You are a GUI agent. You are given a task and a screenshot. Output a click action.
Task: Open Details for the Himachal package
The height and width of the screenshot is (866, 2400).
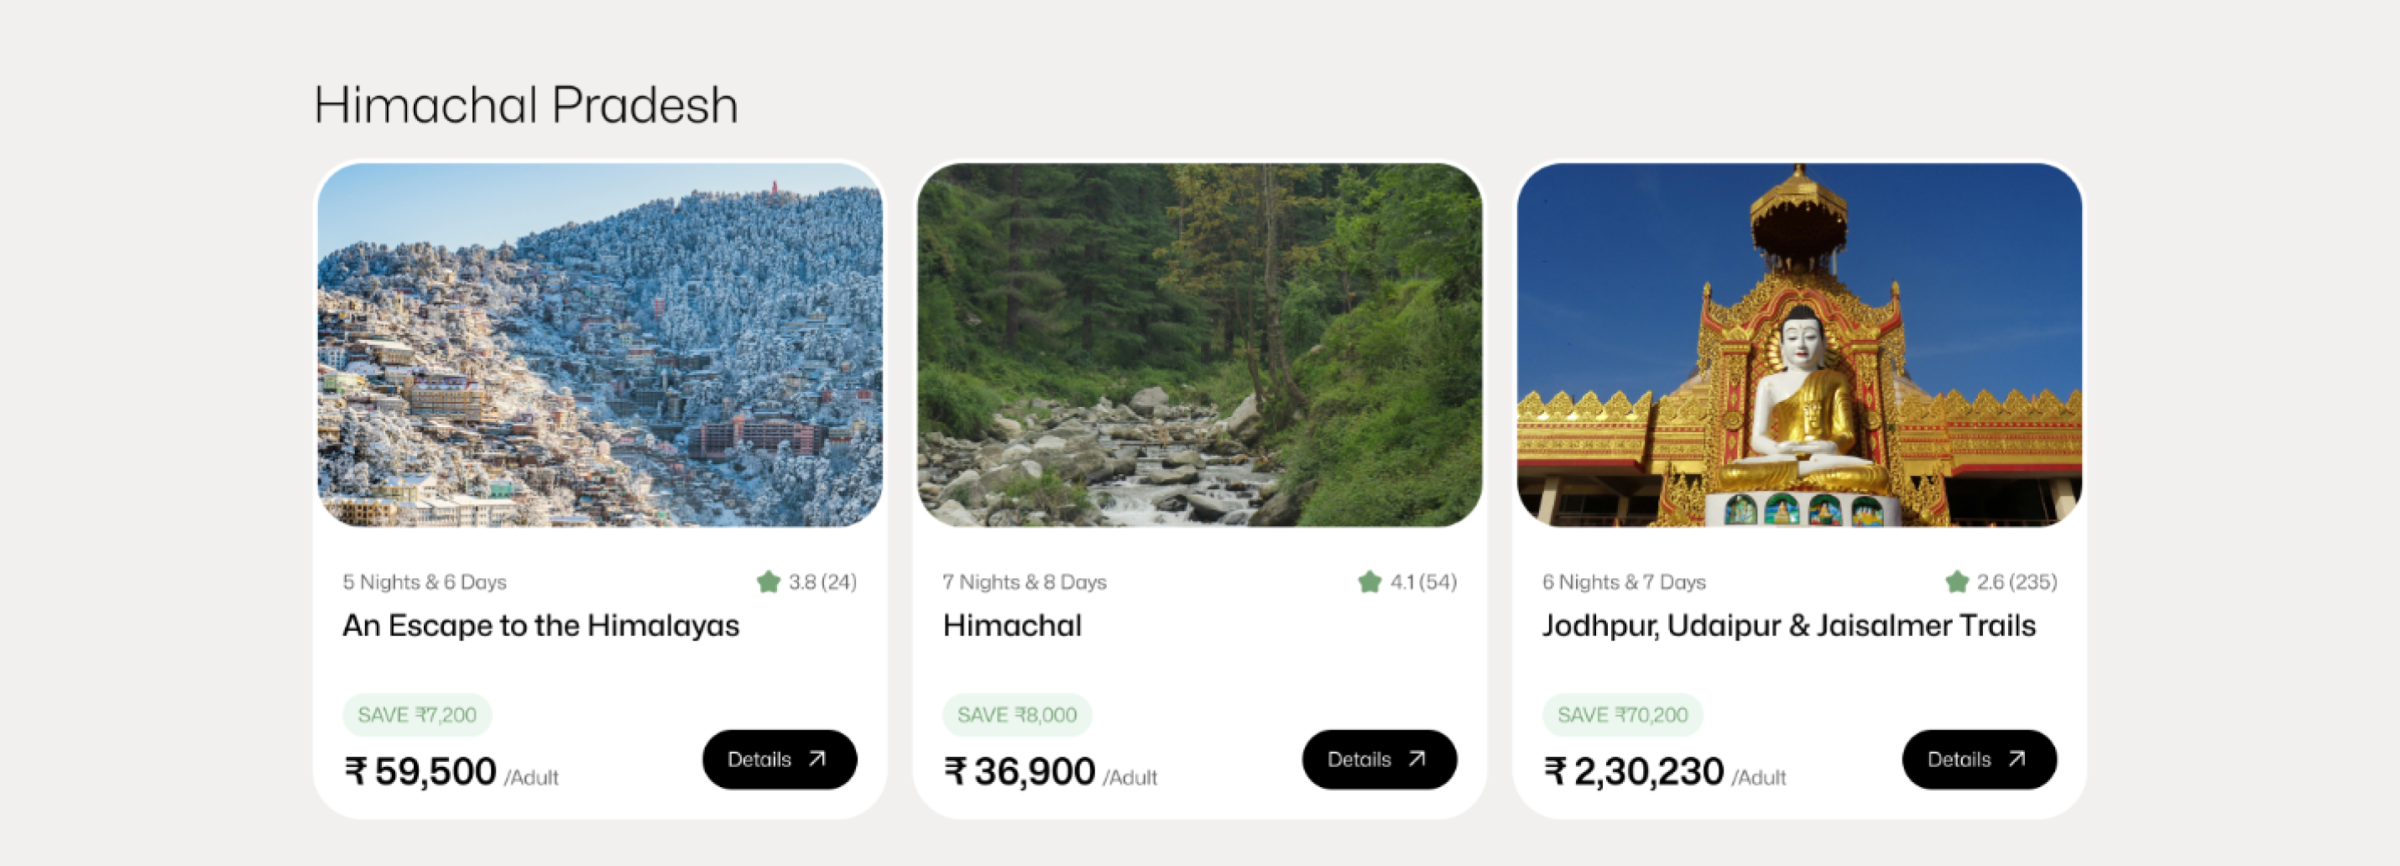coord(1379,759)
